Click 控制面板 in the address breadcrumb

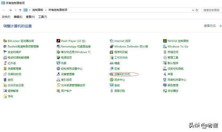(x=38, y=10)
